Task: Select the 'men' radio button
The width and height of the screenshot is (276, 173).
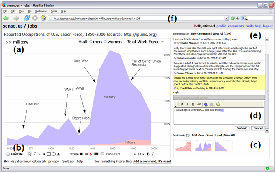Action: (91, 42)
